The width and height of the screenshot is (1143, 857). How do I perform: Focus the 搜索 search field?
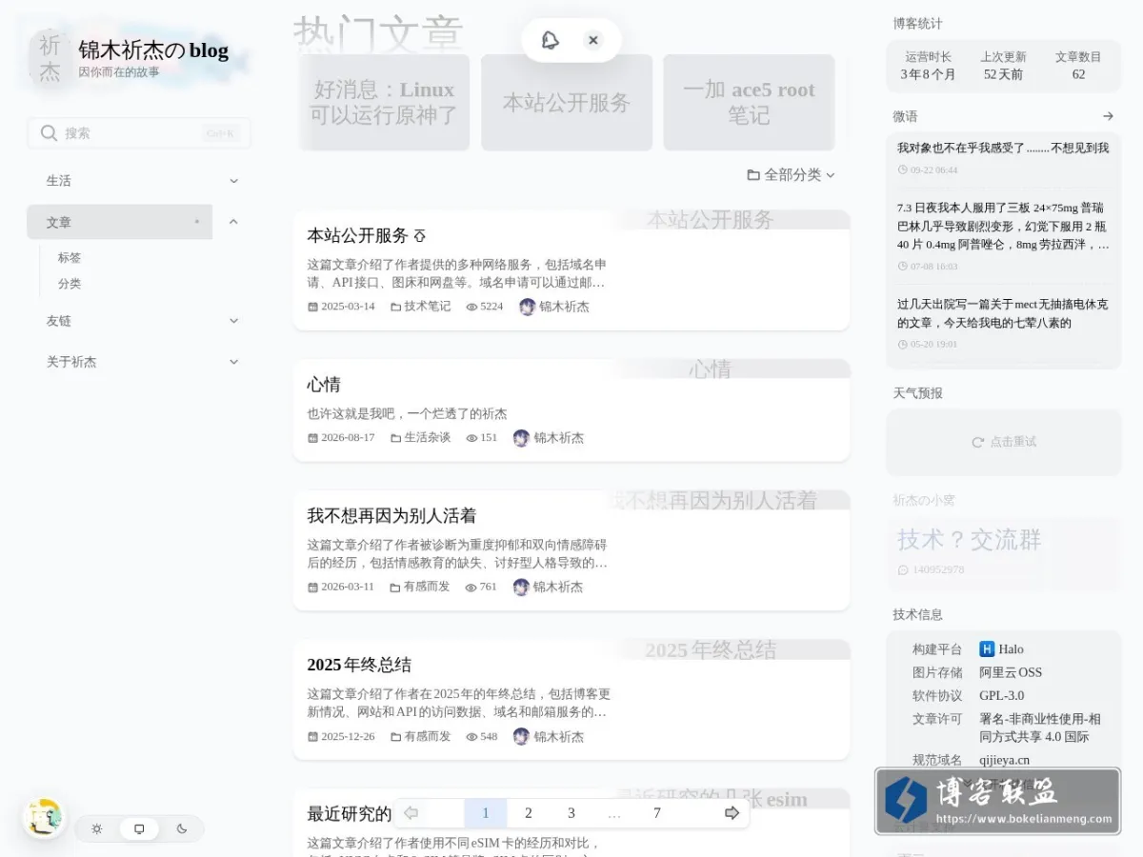(x=139, y=133)
